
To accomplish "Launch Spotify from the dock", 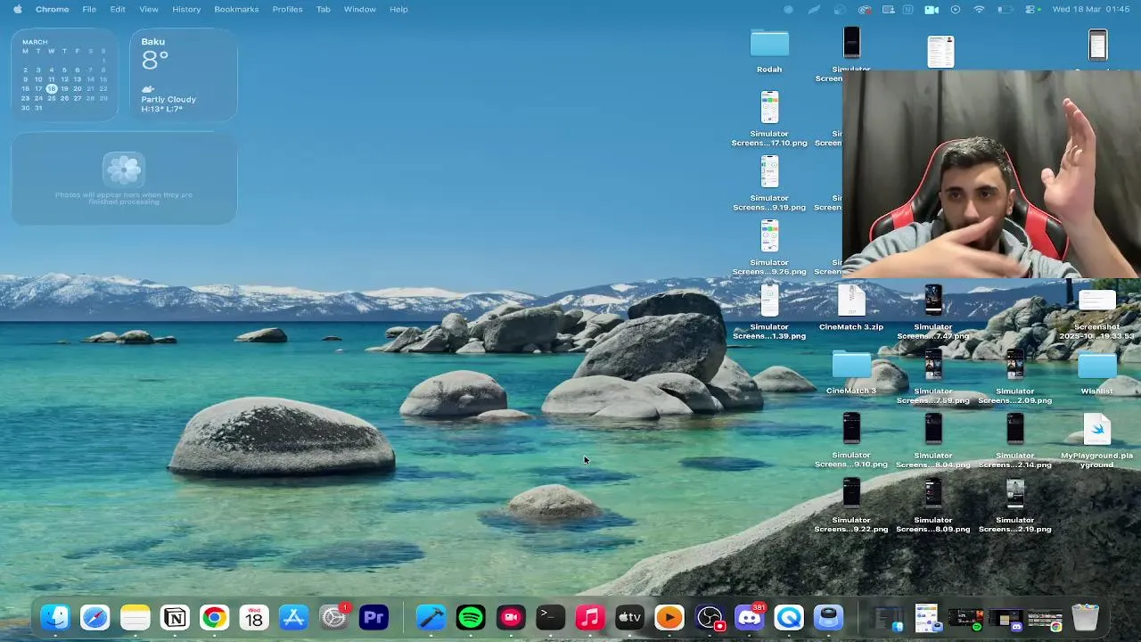I will (x=471, y=617).
